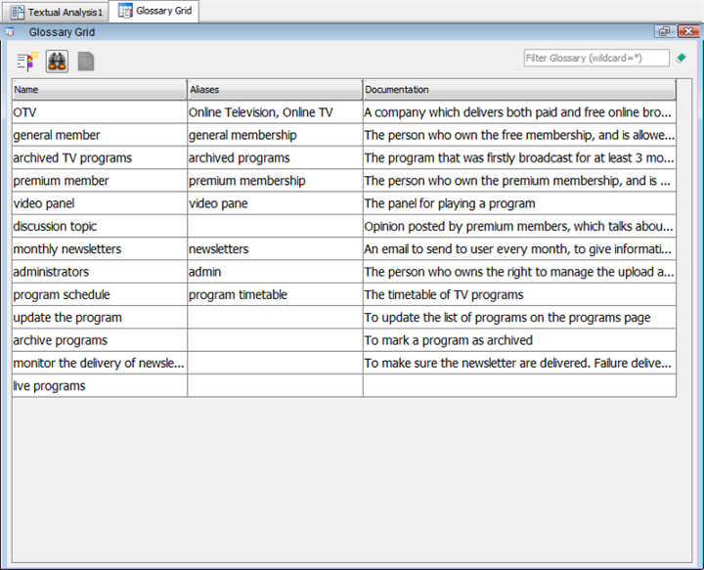Click the 'Online Television, Online TV' alias cell
The height and width of the screenshot is (570, 704).
point(275,112)
